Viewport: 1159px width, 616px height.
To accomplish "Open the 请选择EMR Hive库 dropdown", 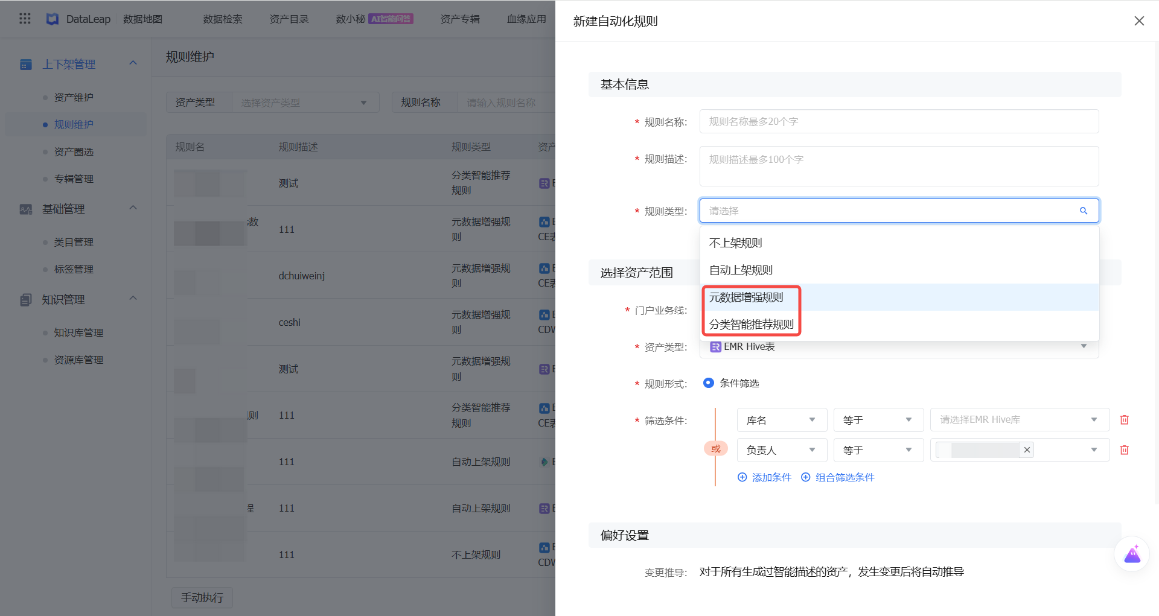I will 1019,420.
